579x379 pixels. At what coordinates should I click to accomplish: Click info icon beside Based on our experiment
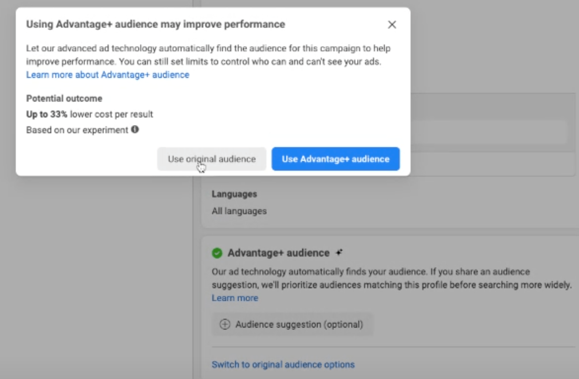click(135, 130)
